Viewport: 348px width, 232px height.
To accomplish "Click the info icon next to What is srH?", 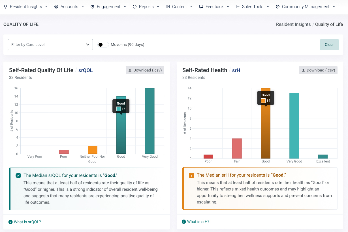I will click(x=184, y=222).
